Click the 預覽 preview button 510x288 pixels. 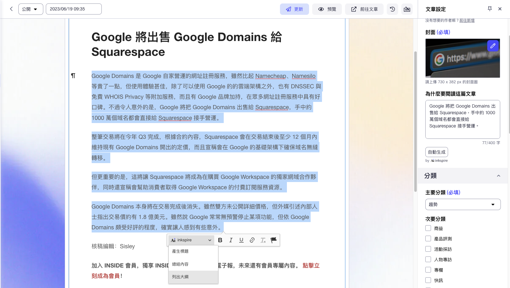pos(327,9)
